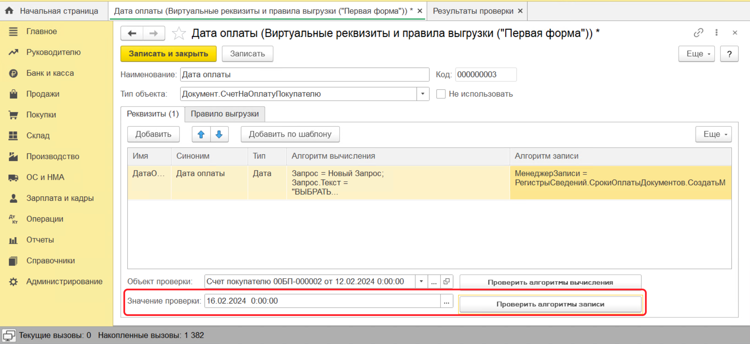Click the Отчеты chart icon
Viewport: 750px width, 344px height.
(13, 240)
